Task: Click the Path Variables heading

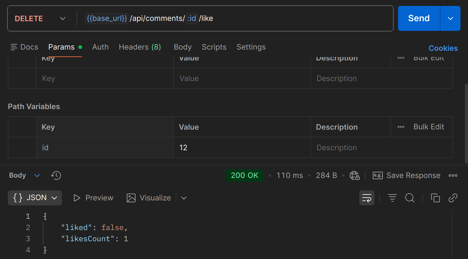Action: (x=34, y=107)
